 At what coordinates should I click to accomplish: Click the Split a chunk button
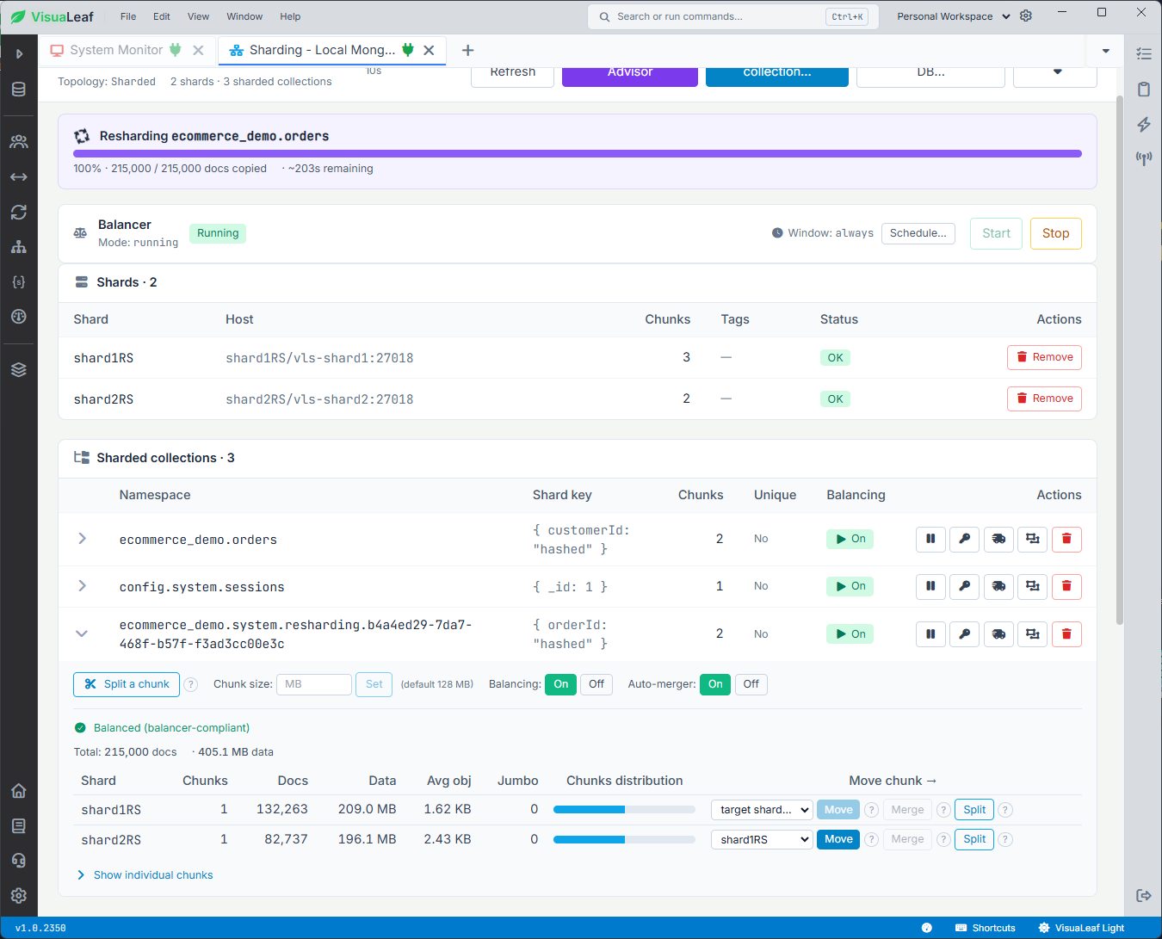(127, 684)
